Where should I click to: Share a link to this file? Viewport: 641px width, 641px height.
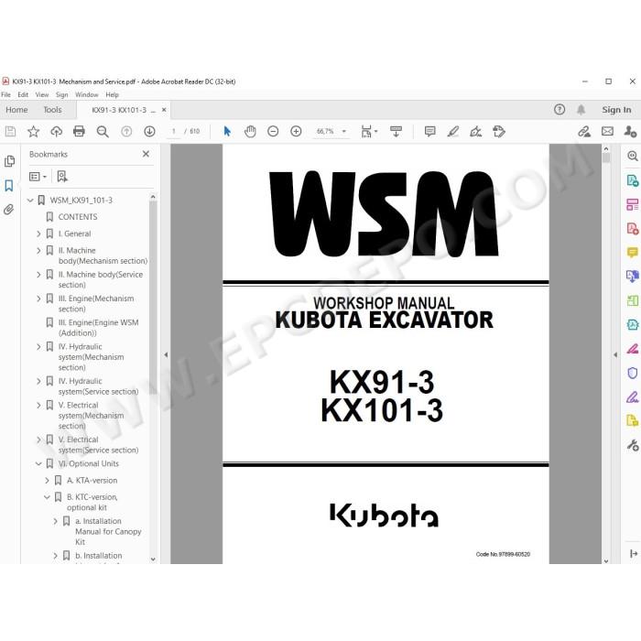pyautogui.click(x=584, y=131)
